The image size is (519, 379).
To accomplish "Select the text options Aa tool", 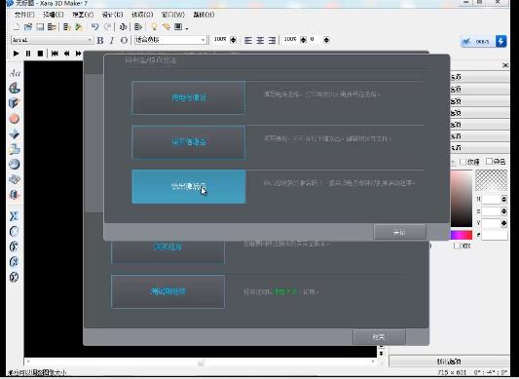I will point(15,72).
